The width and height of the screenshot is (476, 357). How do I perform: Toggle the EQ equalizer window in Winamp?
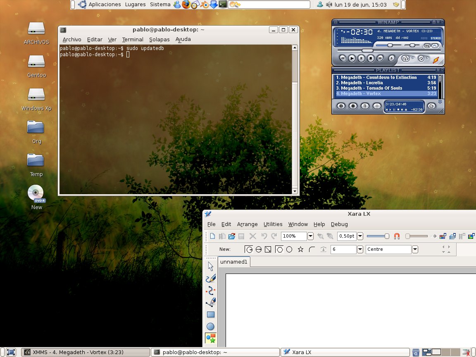tap(427, 45)
